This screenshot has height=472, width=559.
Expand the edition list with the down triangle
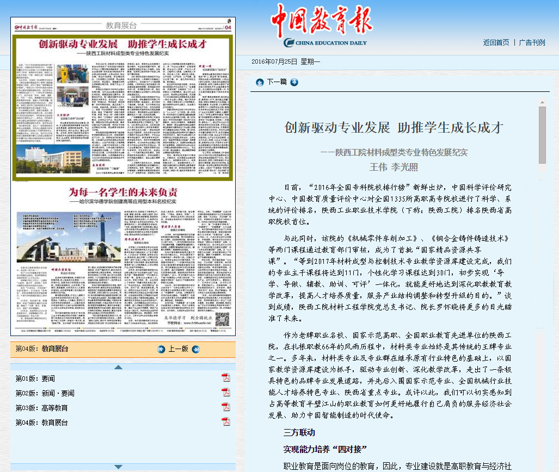(x=119, y=466)
